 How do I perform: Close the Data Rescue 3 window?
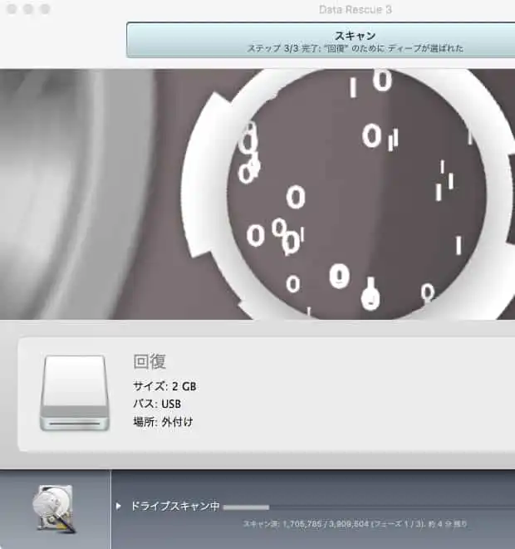(12, 9)
